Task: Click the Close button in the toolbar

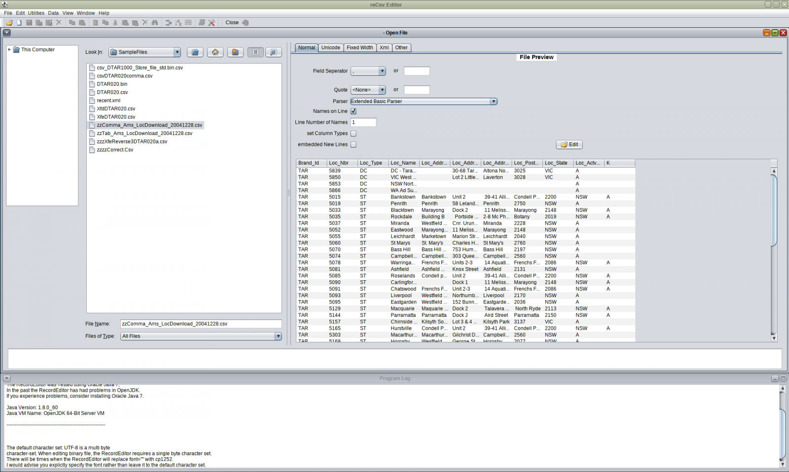Action: pyautogui.click(x=232, y=23)
